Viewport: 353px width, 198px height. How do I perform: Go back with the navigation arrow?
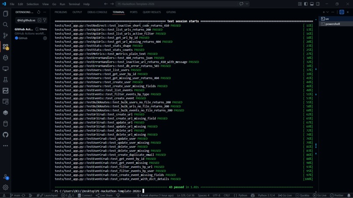coord(106,4)
